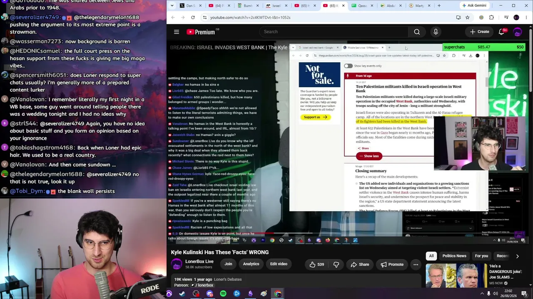Switch to the 'Marty' tab
Viewport: 533px width, 299px height.
coord(419,6)
